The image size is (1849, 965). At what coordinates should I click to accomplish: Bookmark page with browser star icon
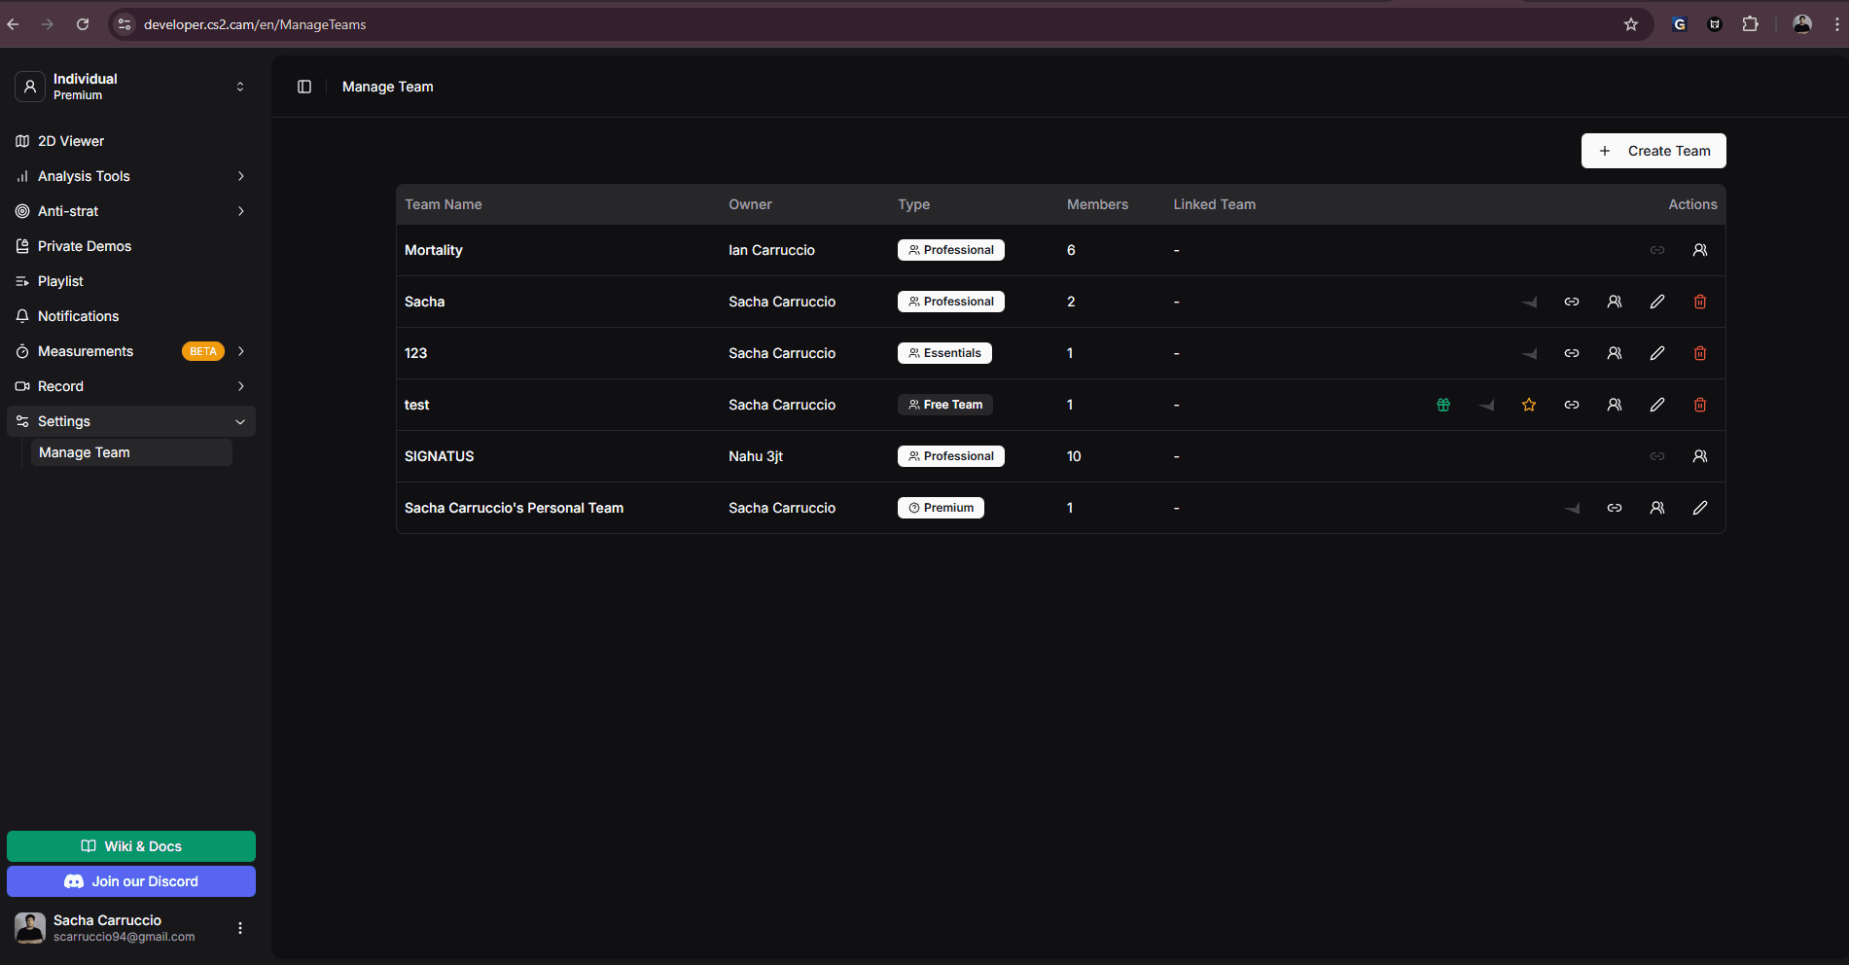coord(1631,24)
